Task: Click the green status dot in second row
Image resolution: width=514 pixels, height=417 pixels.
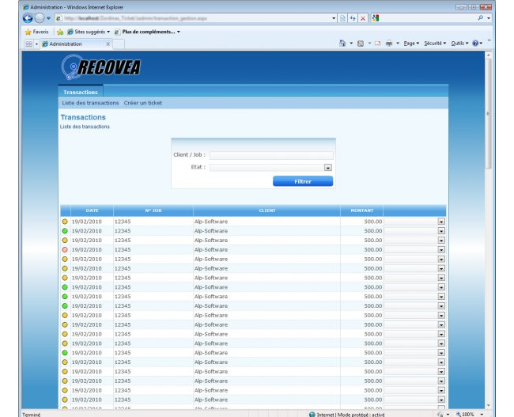Action: point(65,231)
